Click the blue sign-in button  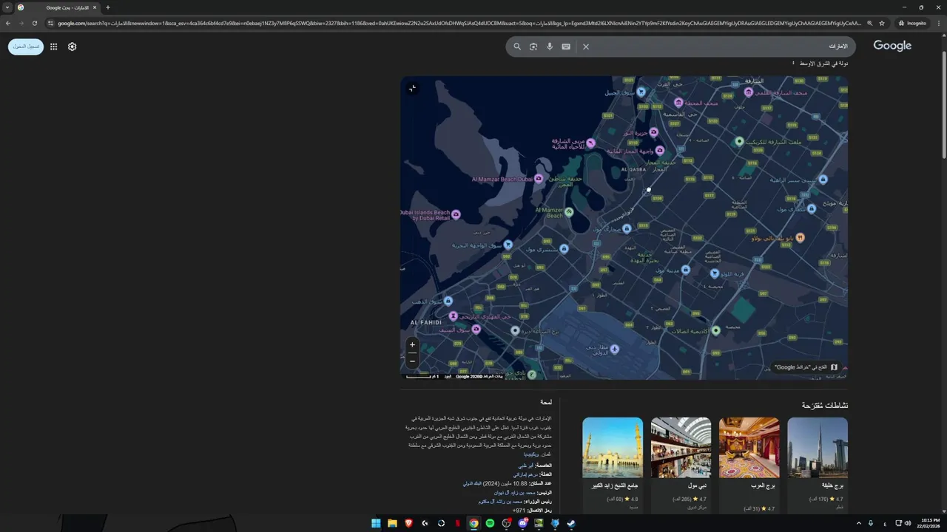point(26,47)
